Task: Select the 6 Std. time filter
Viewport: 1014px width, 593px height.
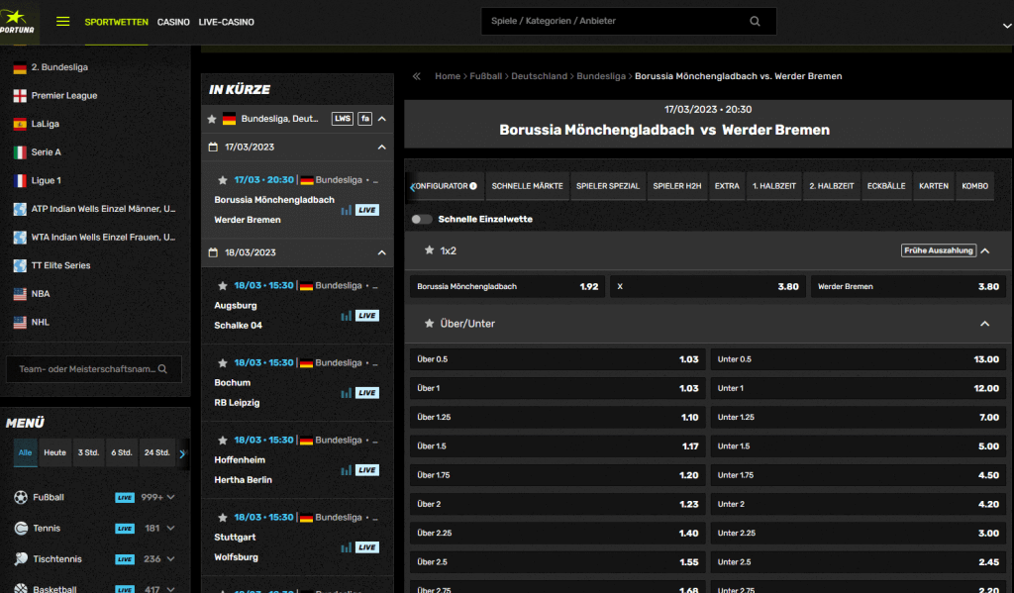Action: click(122, 452)
